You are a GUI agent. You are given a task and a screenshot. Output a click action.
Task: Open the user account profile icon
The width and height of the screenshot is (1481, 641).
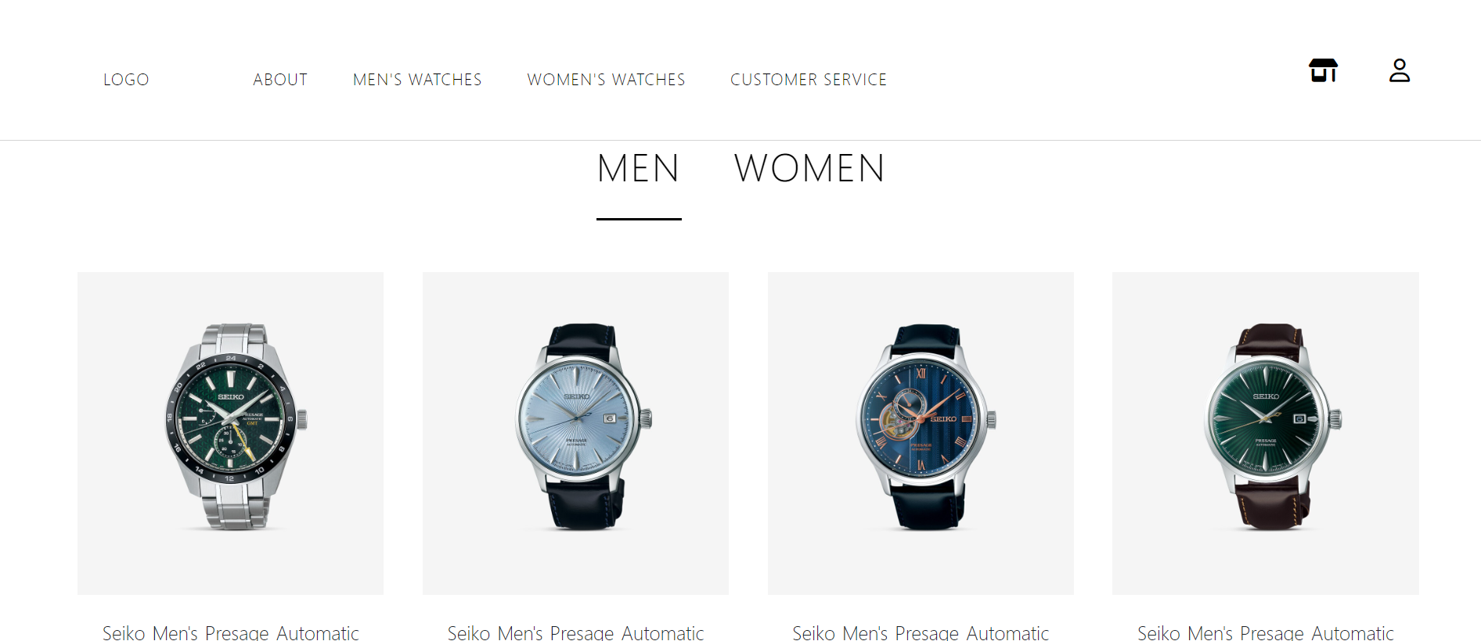(1400, 70)
